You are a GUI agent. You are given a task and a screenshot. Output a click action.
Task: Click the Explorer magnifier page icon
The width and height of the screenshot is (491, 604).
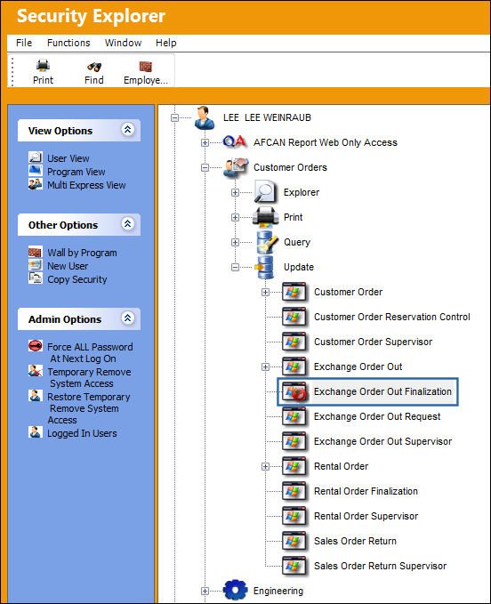[x=264, y=192]
